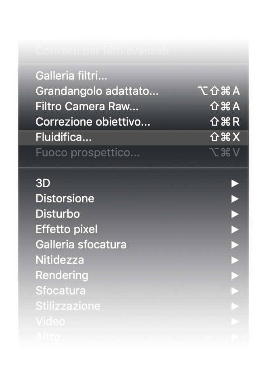This screenshot has height=370, width=267.
Task: Select Grandangolo adattato filter
Action: [x=97, y=91]
